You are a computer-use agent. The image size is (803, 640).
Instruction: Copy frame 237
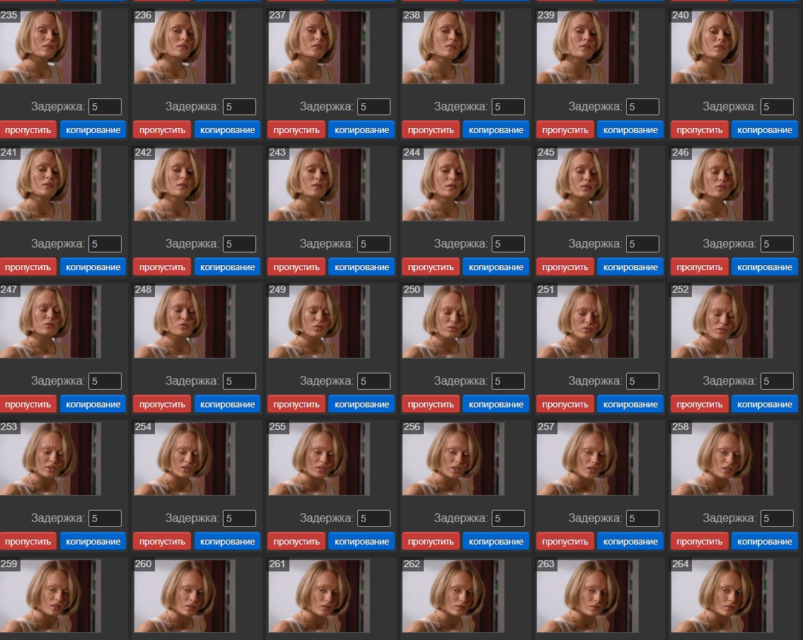[x=362, y=130]
